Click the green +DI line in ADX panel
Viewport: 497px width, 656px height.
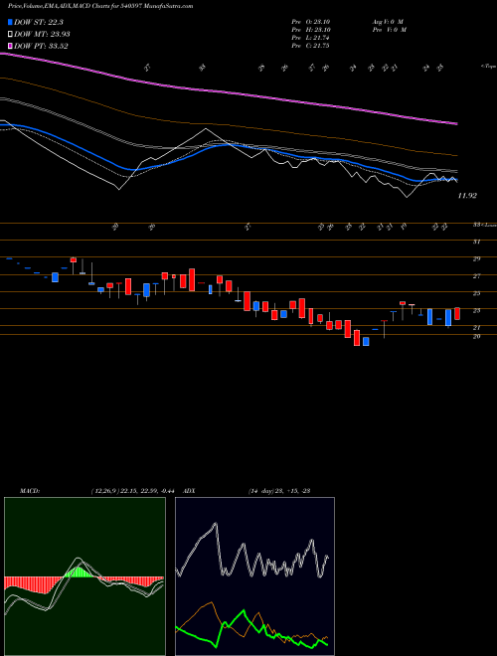pos(244,612)
